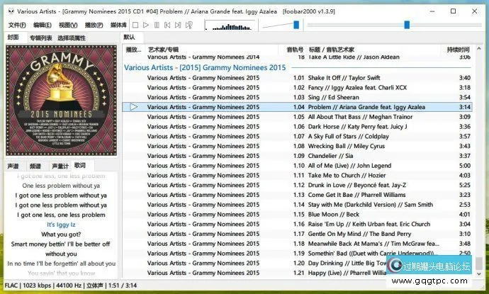Select track Chandelier // Sia
This screenshot has height=294, width=489.
click(x=330, y=156)
